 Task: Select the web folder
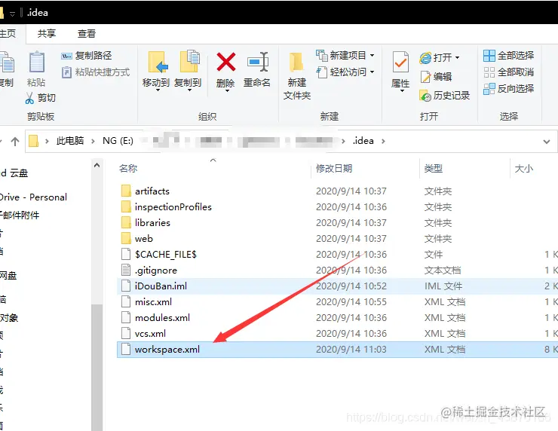click(x=144, y=239)
